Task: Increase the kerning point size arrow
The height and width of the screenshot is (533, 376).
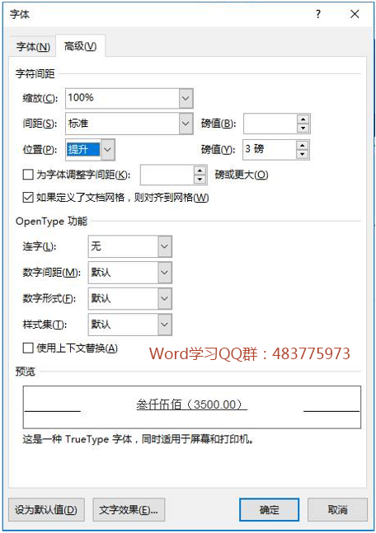Action: pos(200,171)
